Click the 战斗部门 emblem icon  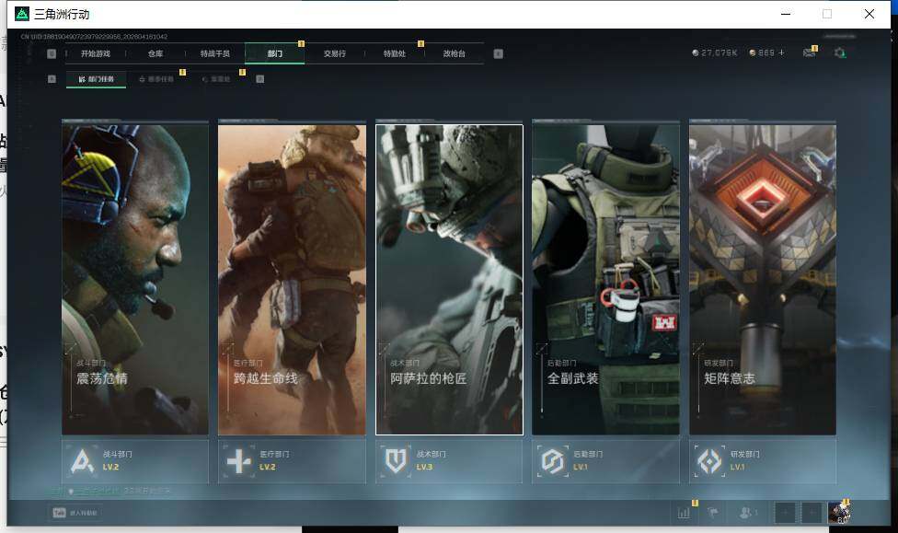coord(82,461)
